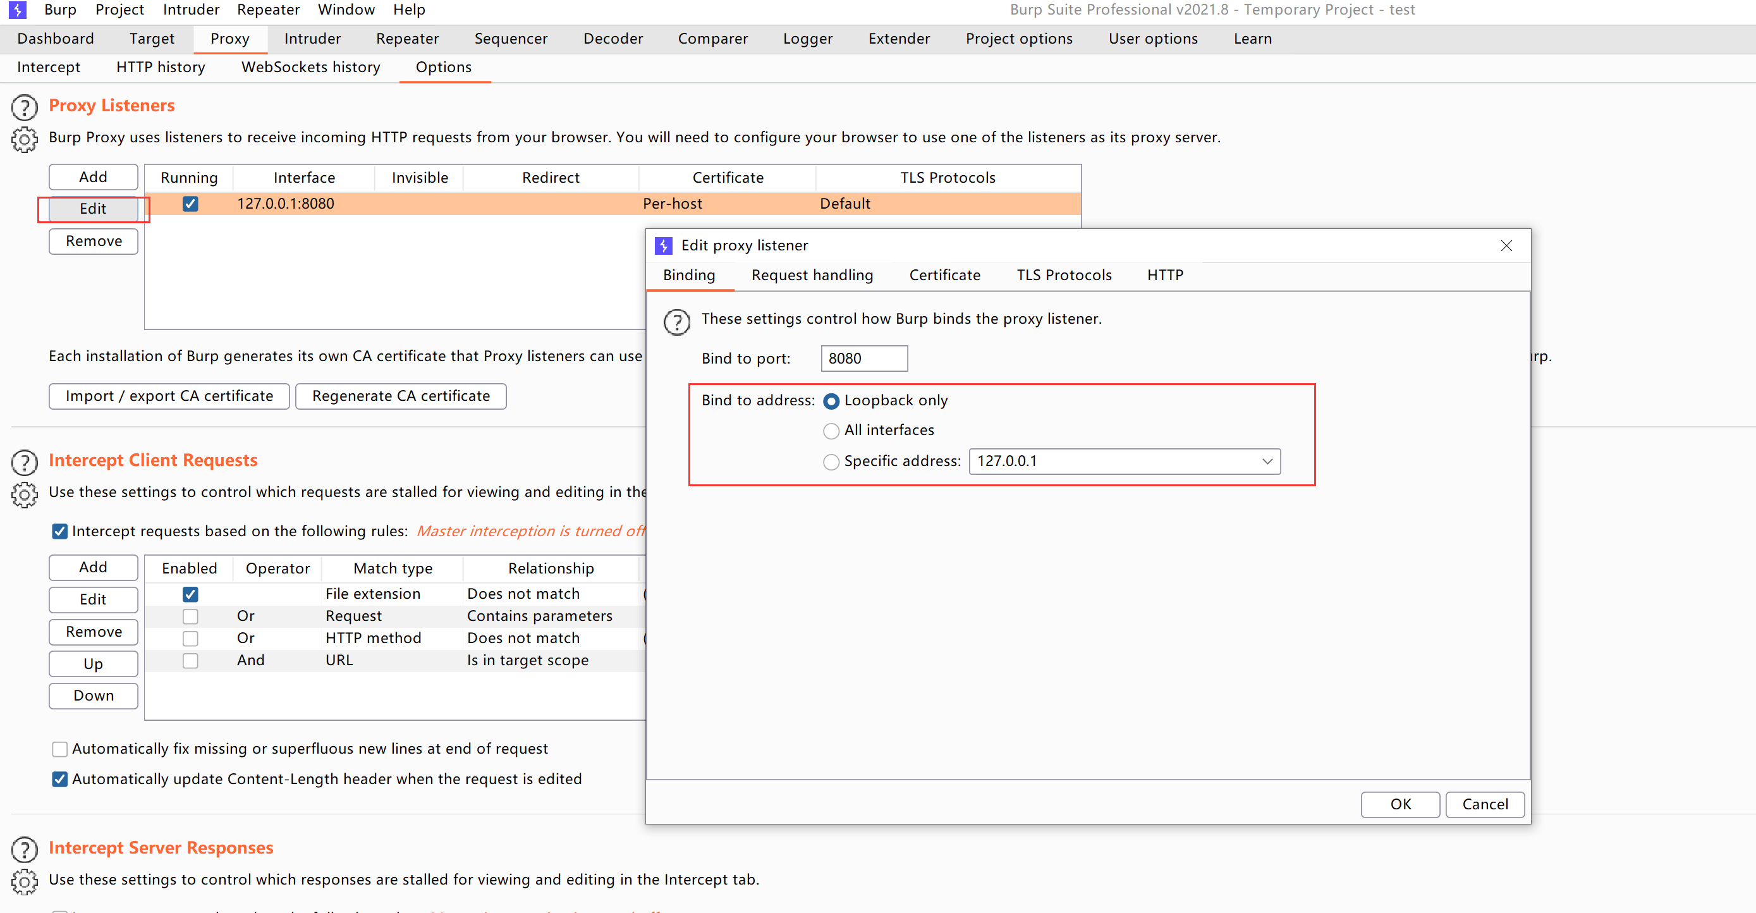
Task: Click help icon in Edit proxy listener dialog
Action: tap(677, 322)
